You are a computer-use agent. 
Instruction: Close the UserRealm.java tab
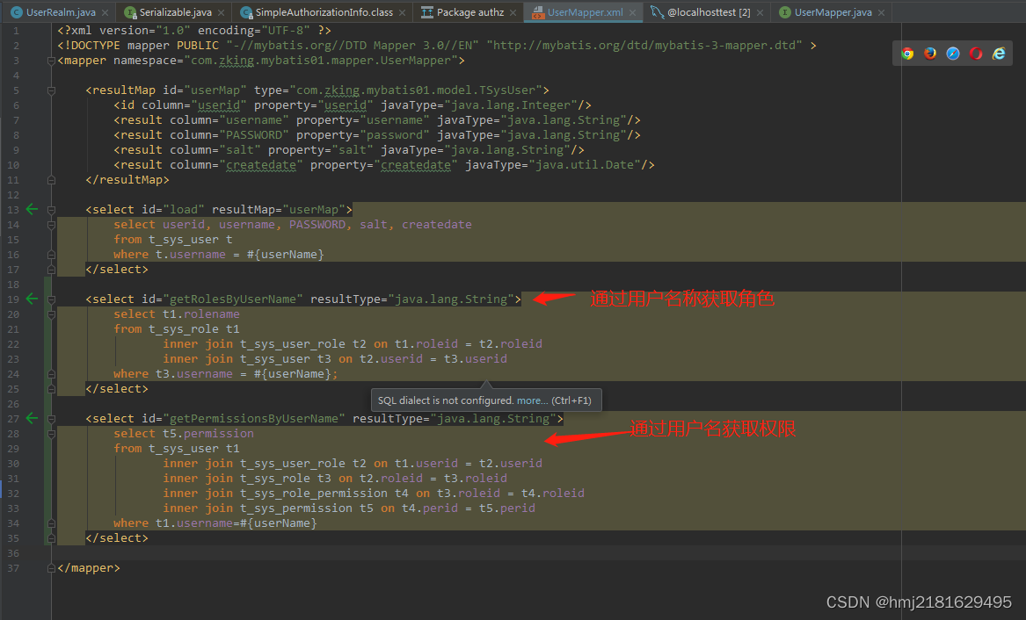[106, 12]
